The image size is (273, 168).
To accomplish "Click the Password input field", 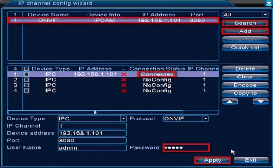I will pyautogui.click(x=186, y=147).
